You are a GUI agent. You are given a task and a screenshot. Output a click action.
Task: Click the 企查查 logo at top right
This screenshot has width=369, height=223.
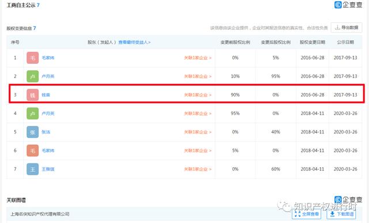pos(348,5)
